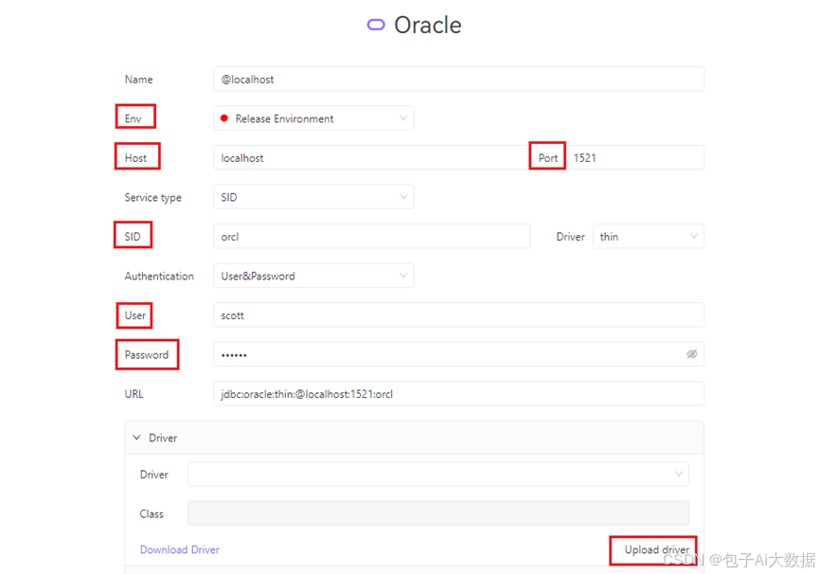The image size is (819, 574).
Task: Open the Download Driver link
Action: pyautogui.click(x=180, y=549)
